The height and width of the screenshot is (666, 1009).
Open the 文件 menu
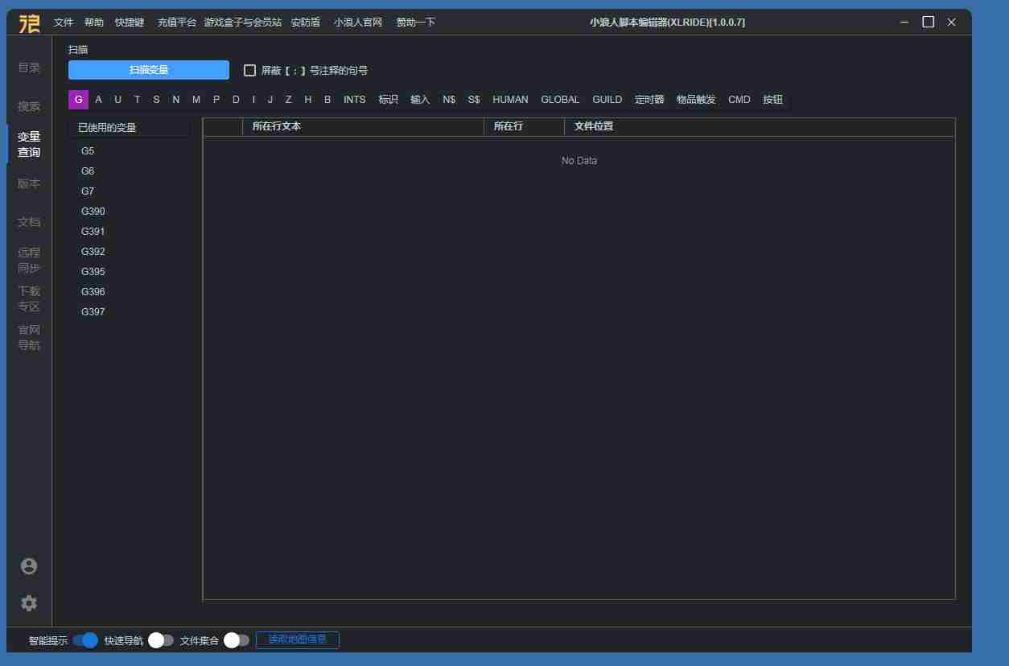tap(64, 23)
